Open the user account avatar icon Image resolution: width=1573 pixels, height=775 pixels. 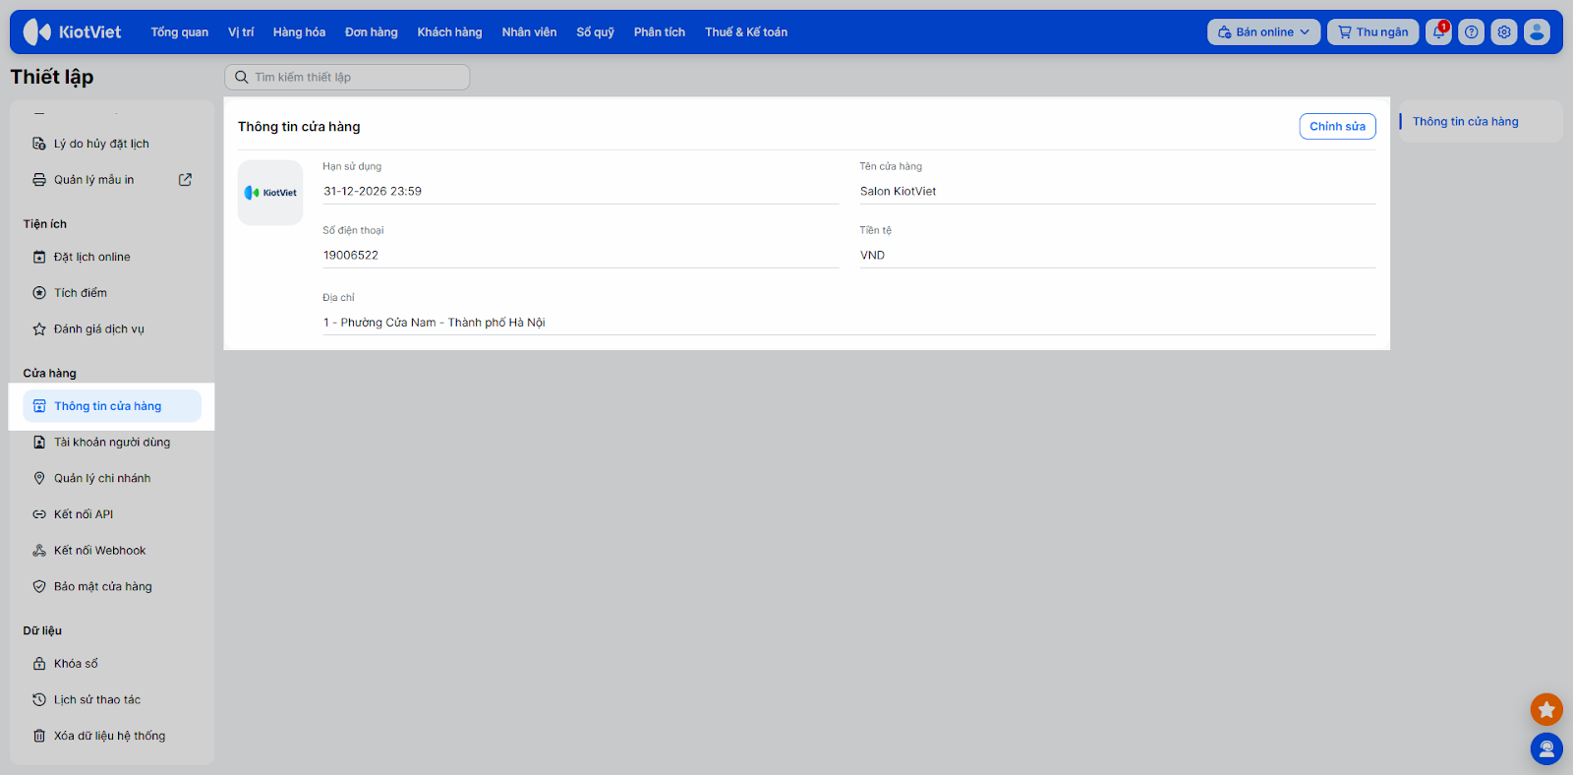pos(1537,32)
